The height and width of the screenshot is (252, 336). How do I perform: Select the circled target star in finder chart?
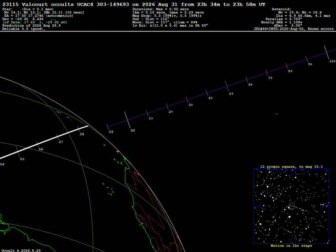292,206
